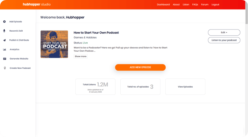Click the Create New Podcast mic icon
Image resolution: width=248 pixels, height=137 pixels.
point(5,68)
